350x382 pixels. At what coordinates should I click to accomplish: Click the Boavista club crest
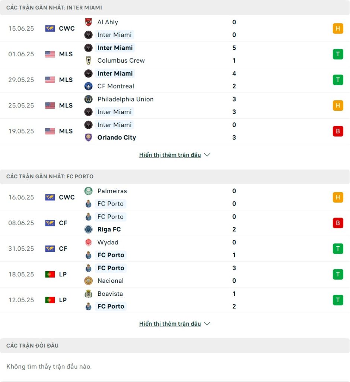(x=88, y=294)
